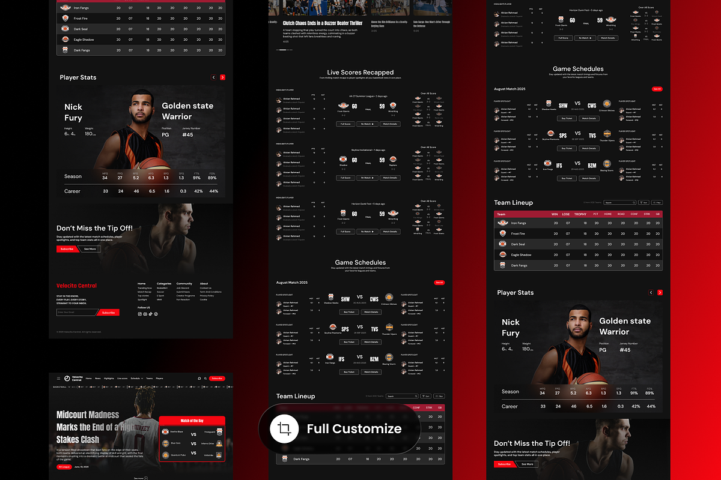
Task: Open MMA under footer Categories
Action: click(159, 299)
